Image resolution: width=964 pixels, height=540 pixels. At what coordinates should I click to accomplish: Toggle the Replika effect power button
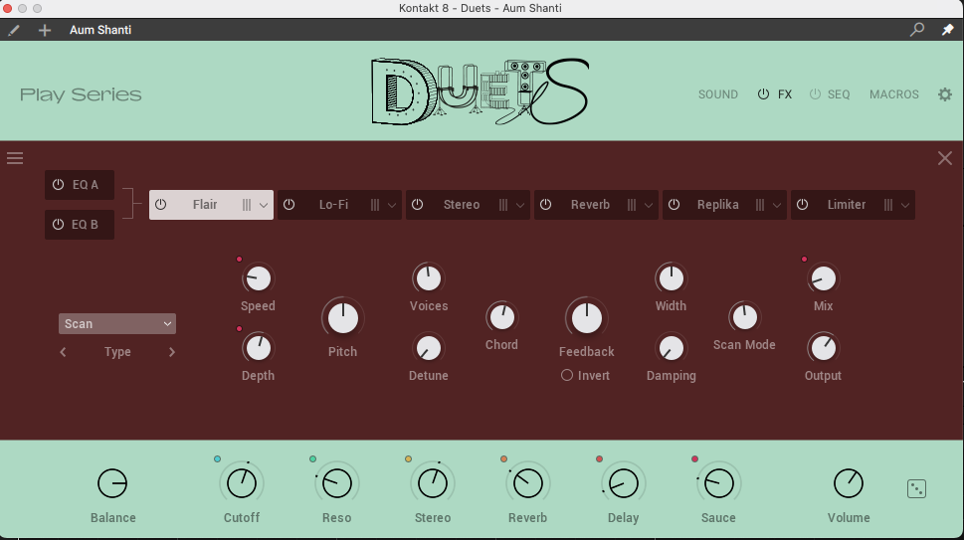coord(674,205)
